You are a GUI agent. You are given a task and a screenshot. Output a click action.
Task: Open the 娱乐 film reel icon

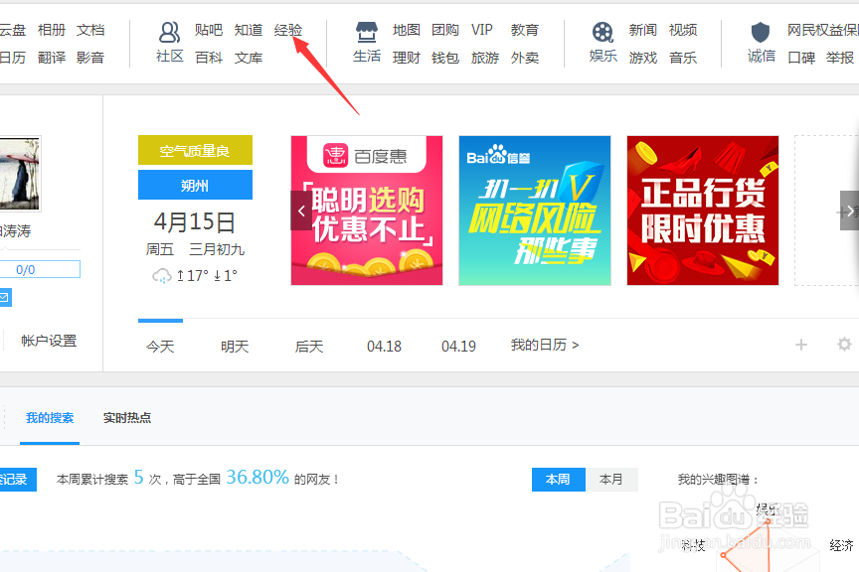coord(602,33)
